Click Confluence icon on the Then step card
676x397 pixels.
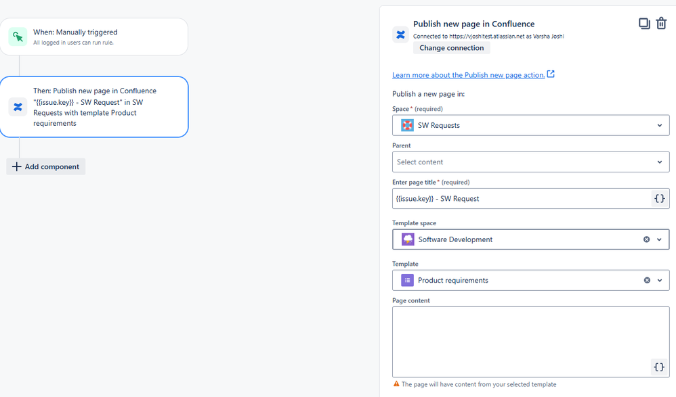point(18,107)
